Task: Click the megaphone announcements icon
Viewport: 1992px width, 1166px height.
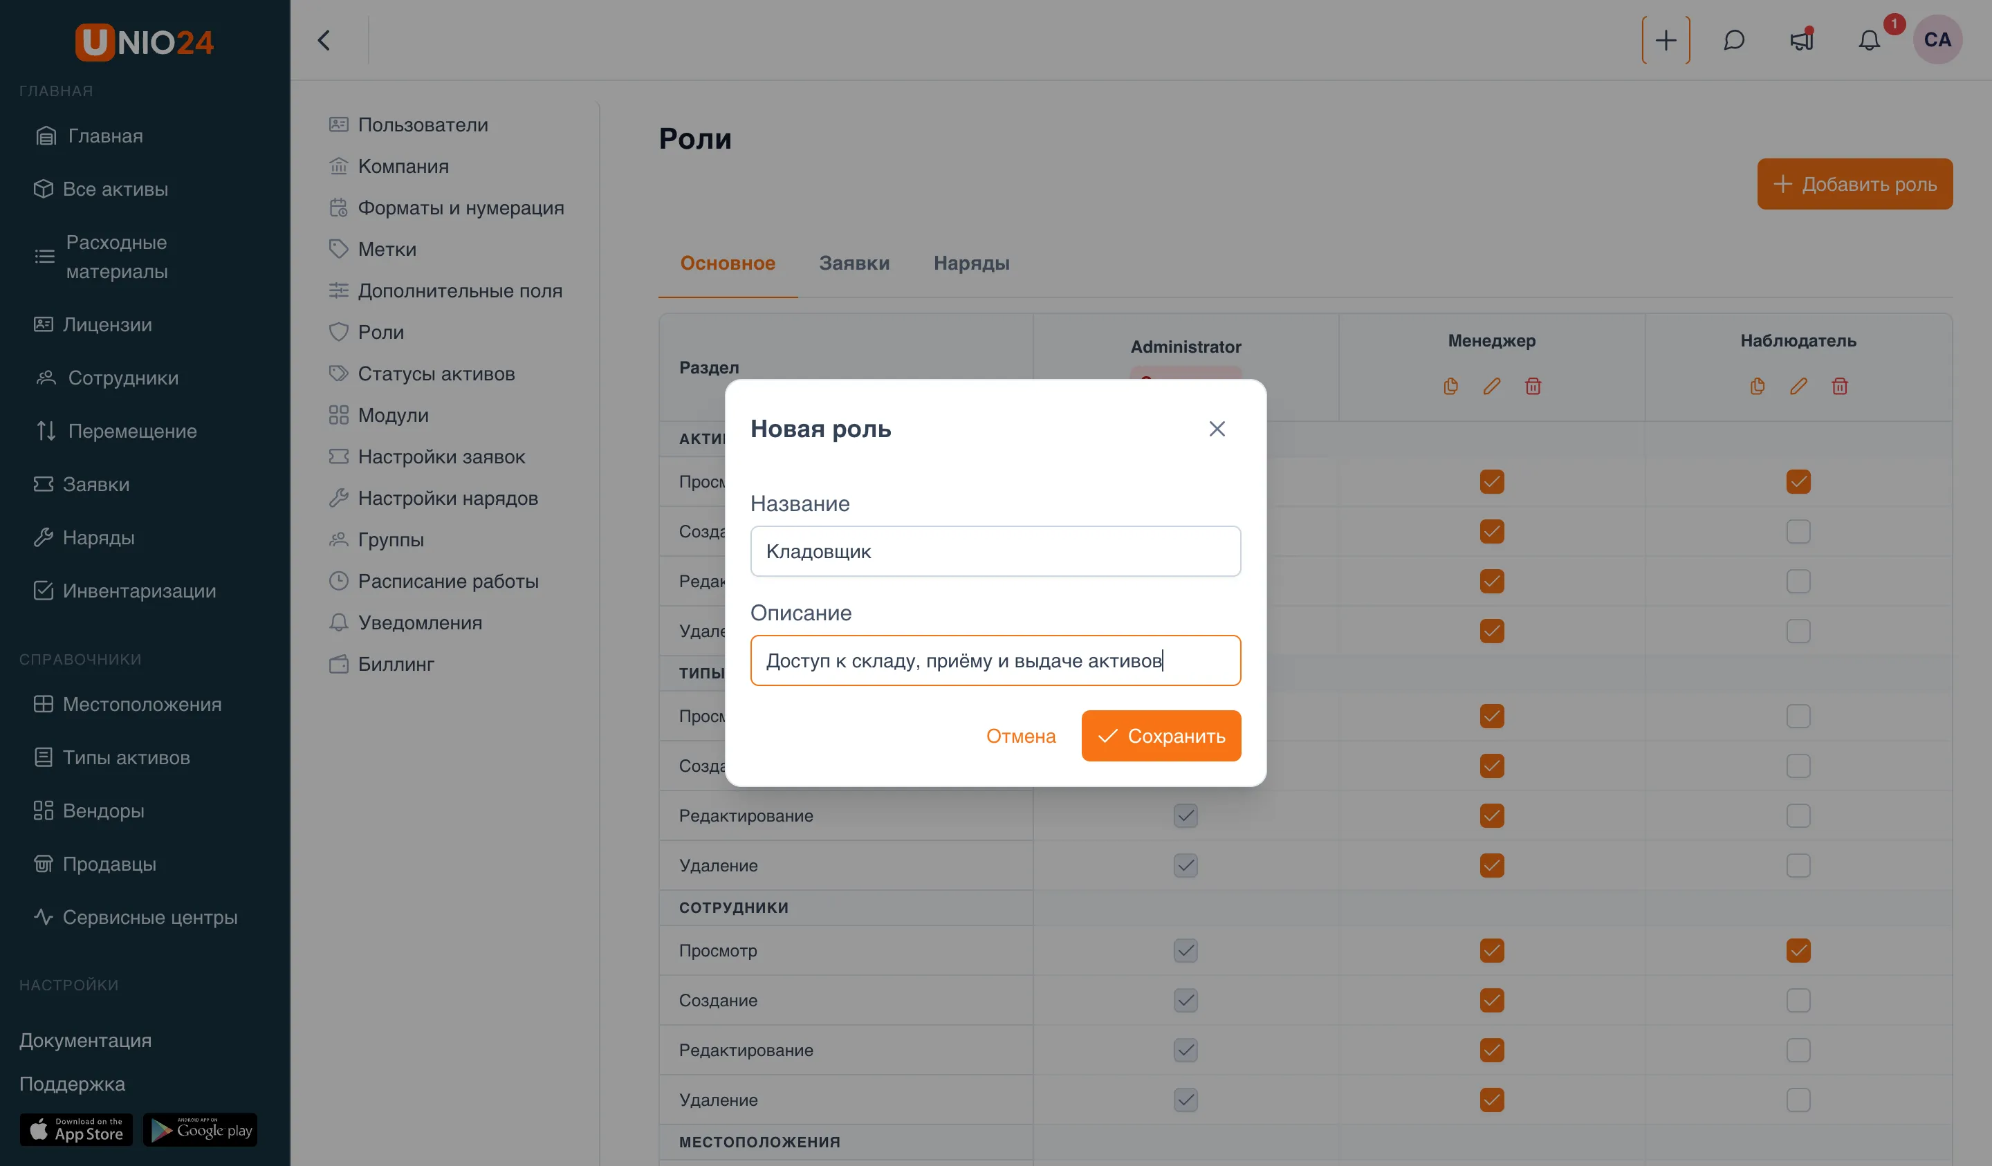Action: point(1802,39)
